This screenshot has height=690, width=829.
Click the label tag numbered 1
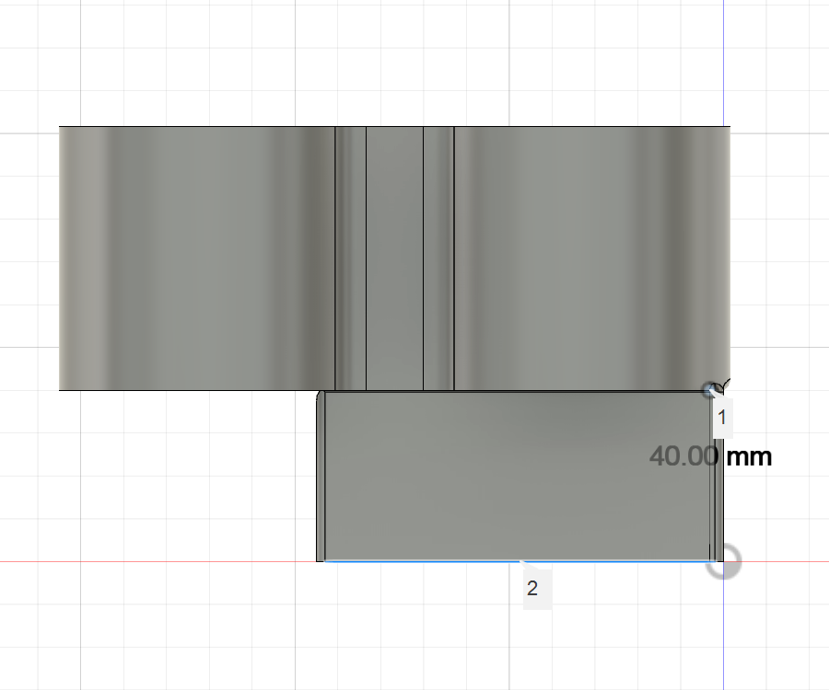tap(723, 418)
